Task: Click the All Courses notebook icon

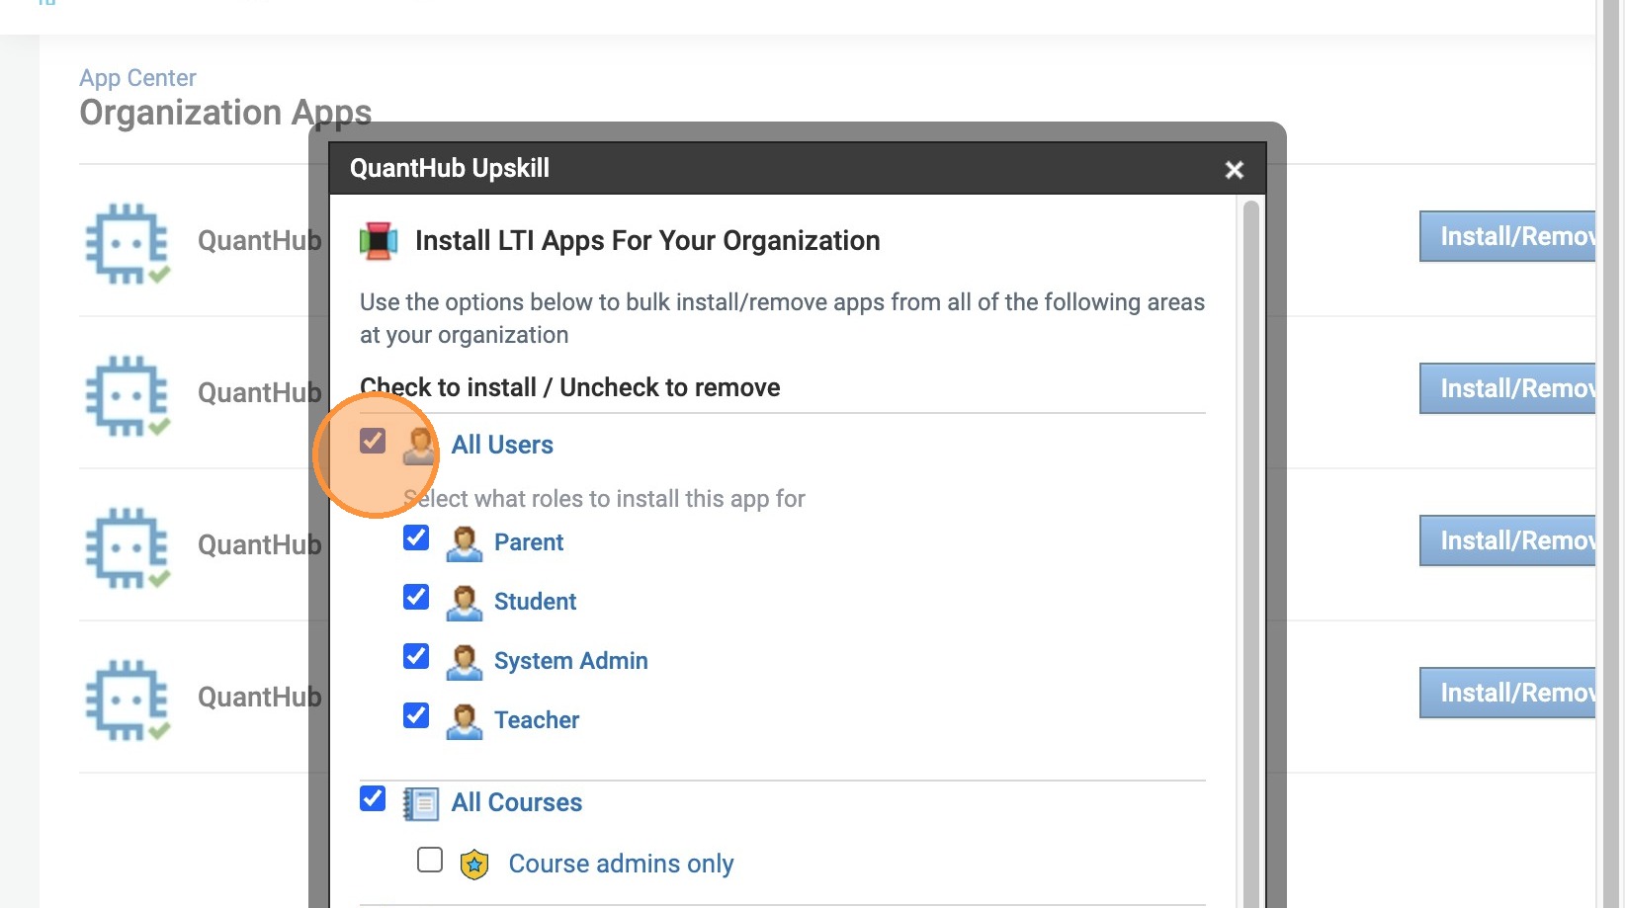Action: 420,803
